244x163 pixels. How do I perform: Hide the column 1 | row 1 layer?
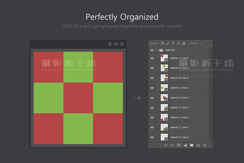pos(152,58)
